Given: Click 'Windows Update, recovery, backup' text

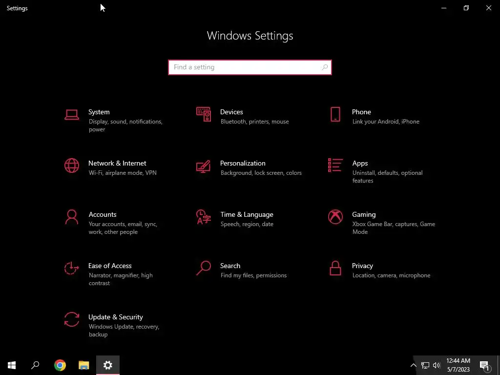Looking at the screenshot, I should click(x=124, y=331).
